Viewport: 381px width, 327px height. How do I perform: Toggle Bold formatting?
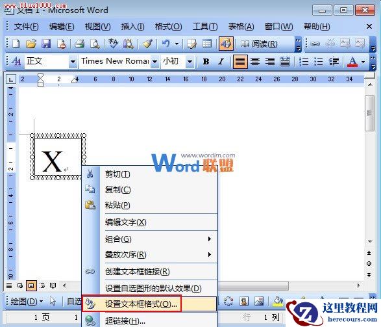click(x=206, y=62)
